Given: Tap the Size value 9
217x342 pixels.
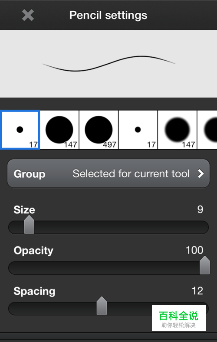Looking at the screenshot, I should click(200, 210).
